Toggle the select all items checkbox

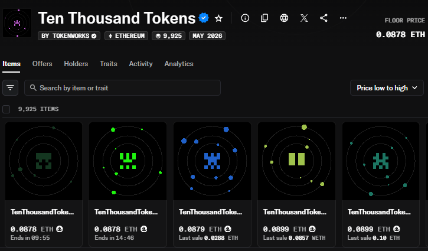click(6, 109)
